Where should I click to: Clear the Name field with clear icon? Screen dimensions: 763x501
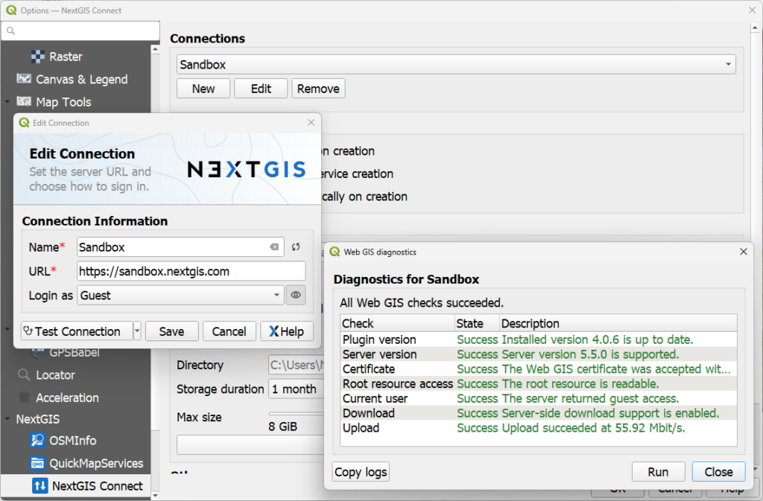pos(274,247)
